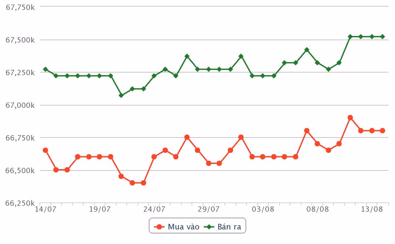The width and height of the screenshot is (395, 244).
Task: Toggle the Bán ra series label
Action: [229, 227]
